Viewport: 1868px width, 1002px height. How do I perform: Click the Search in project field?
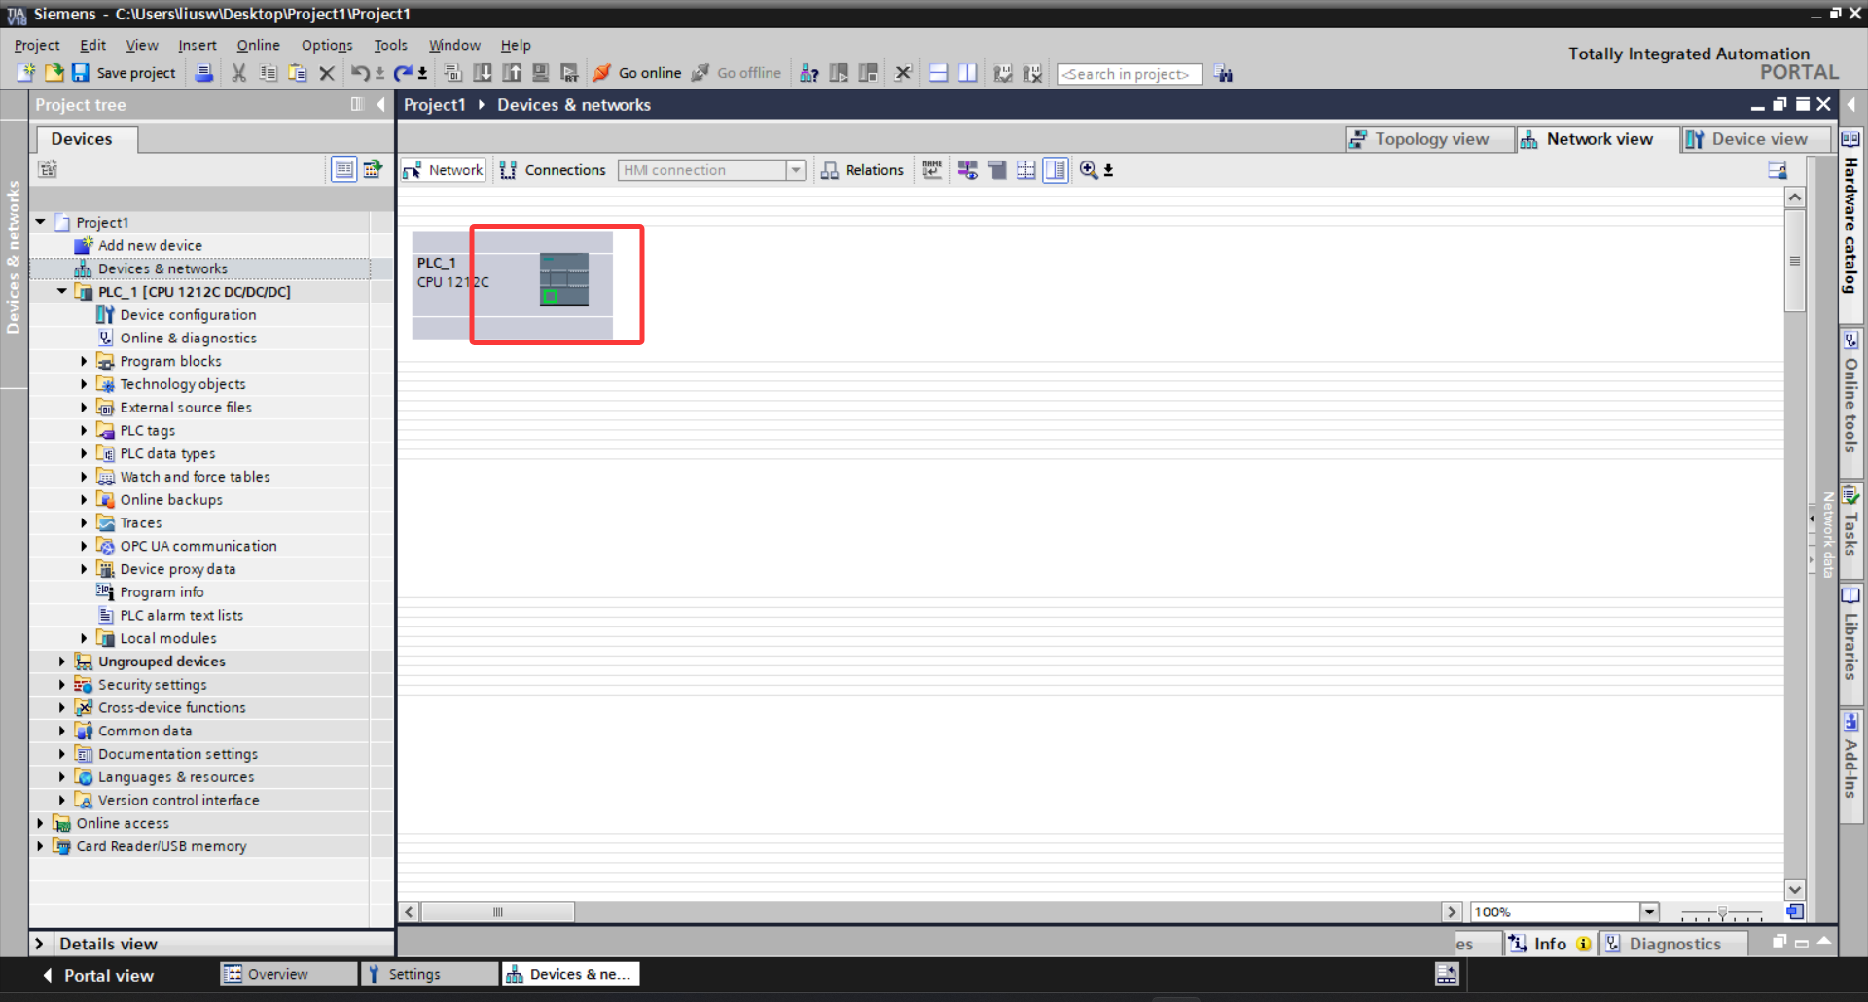coord(1129,74)
